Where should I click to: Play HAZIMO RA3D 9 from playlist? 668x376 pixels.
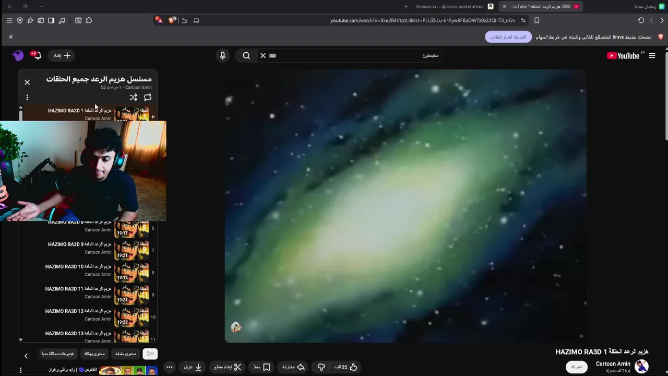click(x=88, y=250)
